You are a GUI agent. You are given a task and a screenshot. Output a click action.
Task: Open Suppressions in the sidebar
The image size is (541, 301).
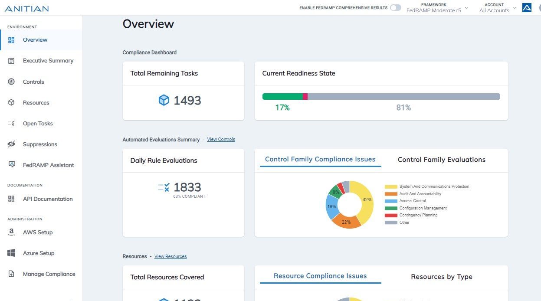click(41, 144)
